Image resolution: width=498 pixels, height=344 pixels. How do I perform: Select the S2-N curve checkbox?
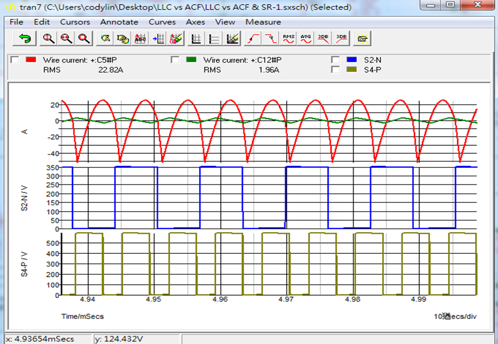(x=335, y=60)
